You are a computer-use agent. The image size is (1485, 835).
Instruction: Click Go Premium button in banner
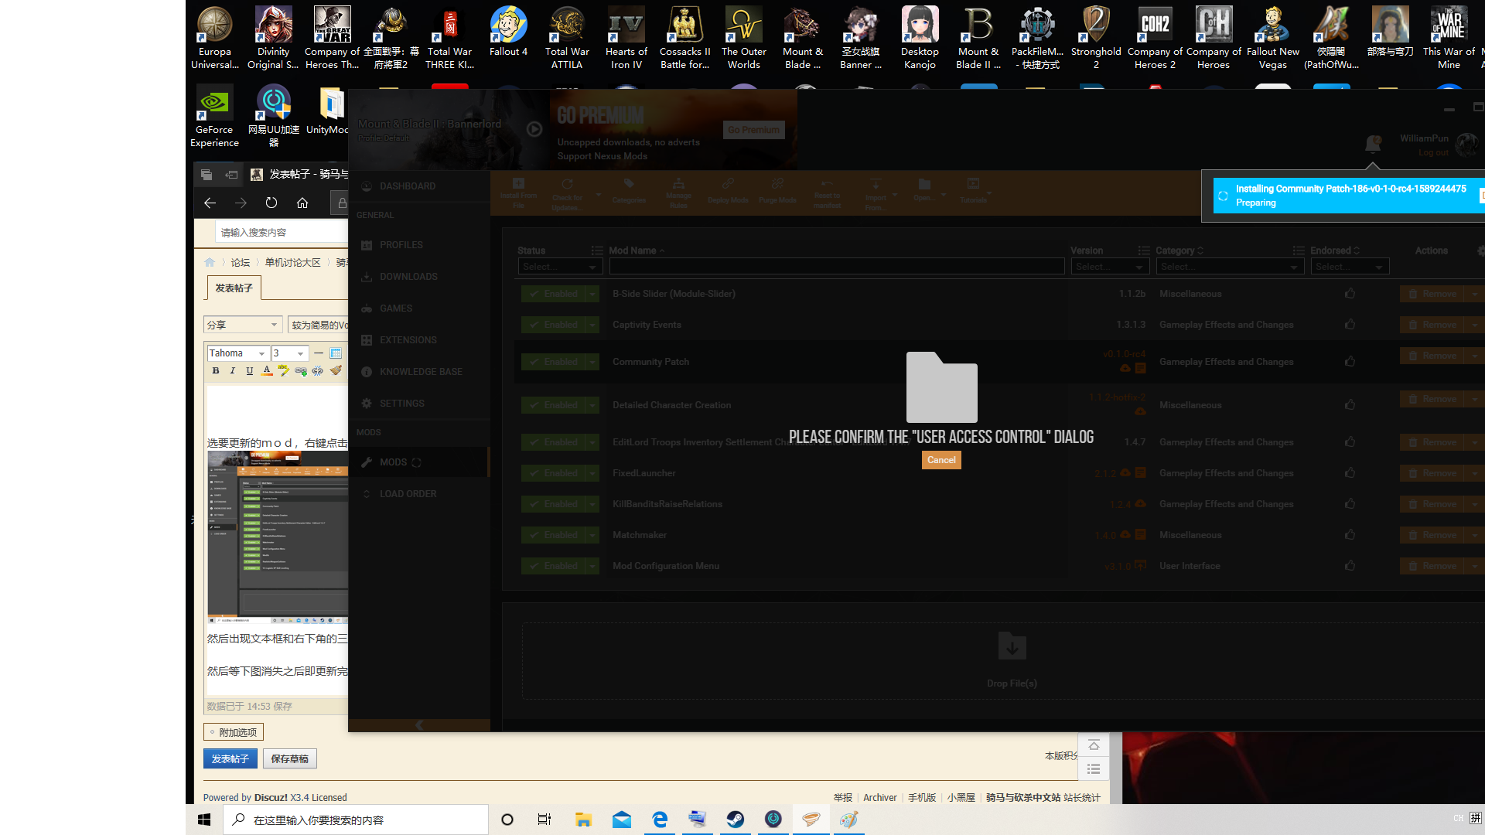click(754, 130)
